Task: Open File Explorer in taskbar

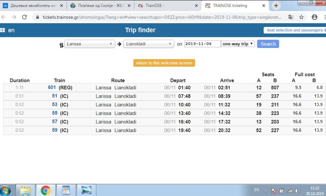Action: click(25, 190)
